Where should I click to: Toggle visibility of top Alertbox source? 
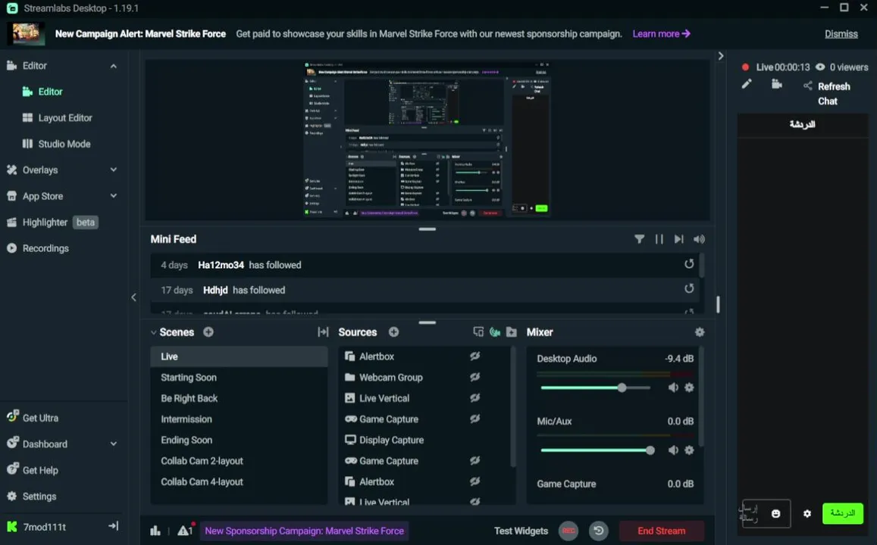475,357
